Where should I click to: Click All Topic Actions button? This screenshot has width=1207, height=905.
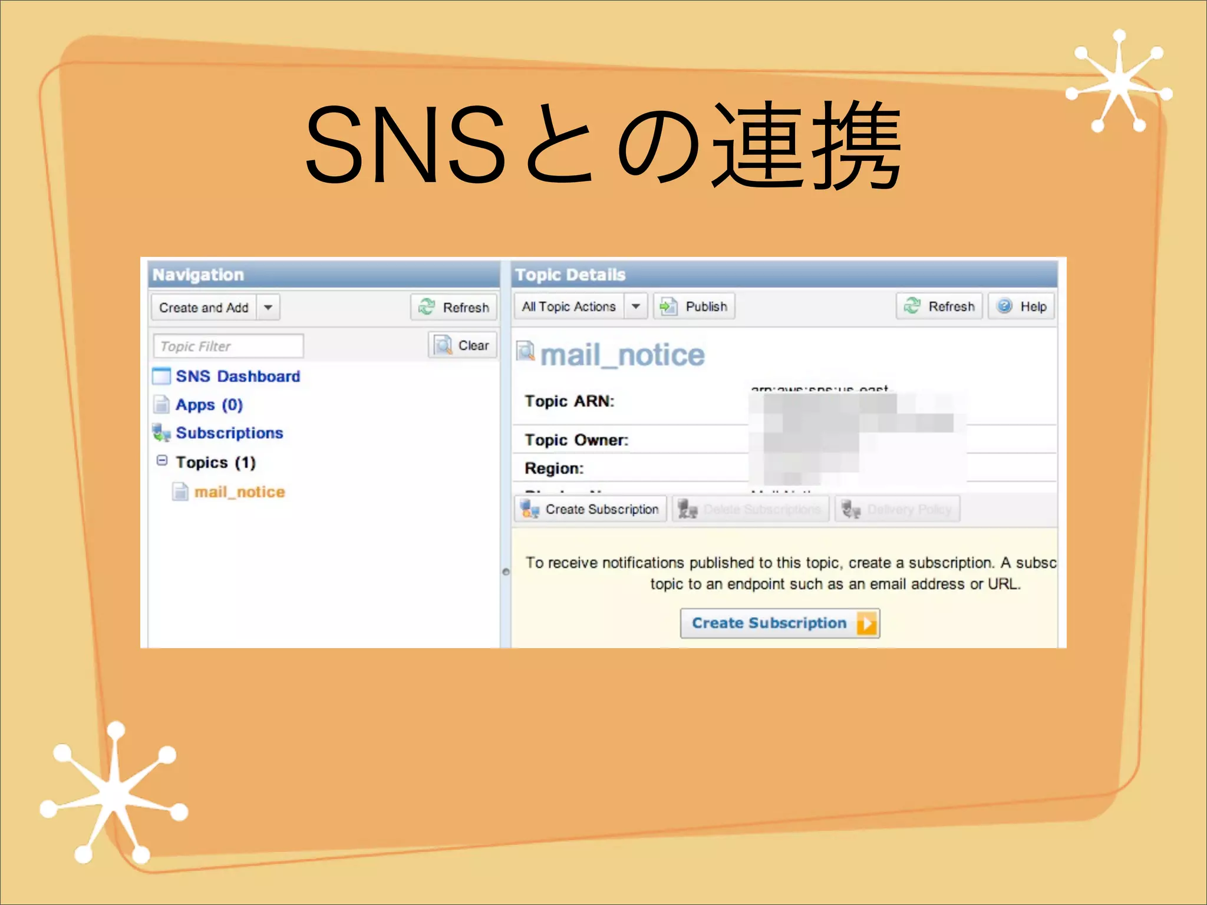[x=569, y=306]
